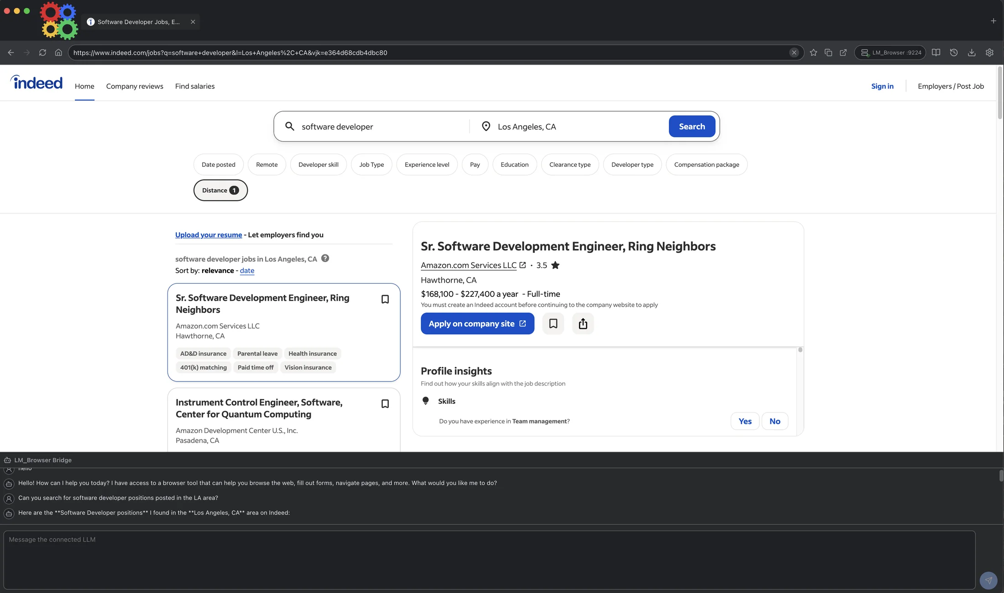Screen dimensions: 1004x593
Task: Open Company reviews in the nav
Action: coord(135,86)
